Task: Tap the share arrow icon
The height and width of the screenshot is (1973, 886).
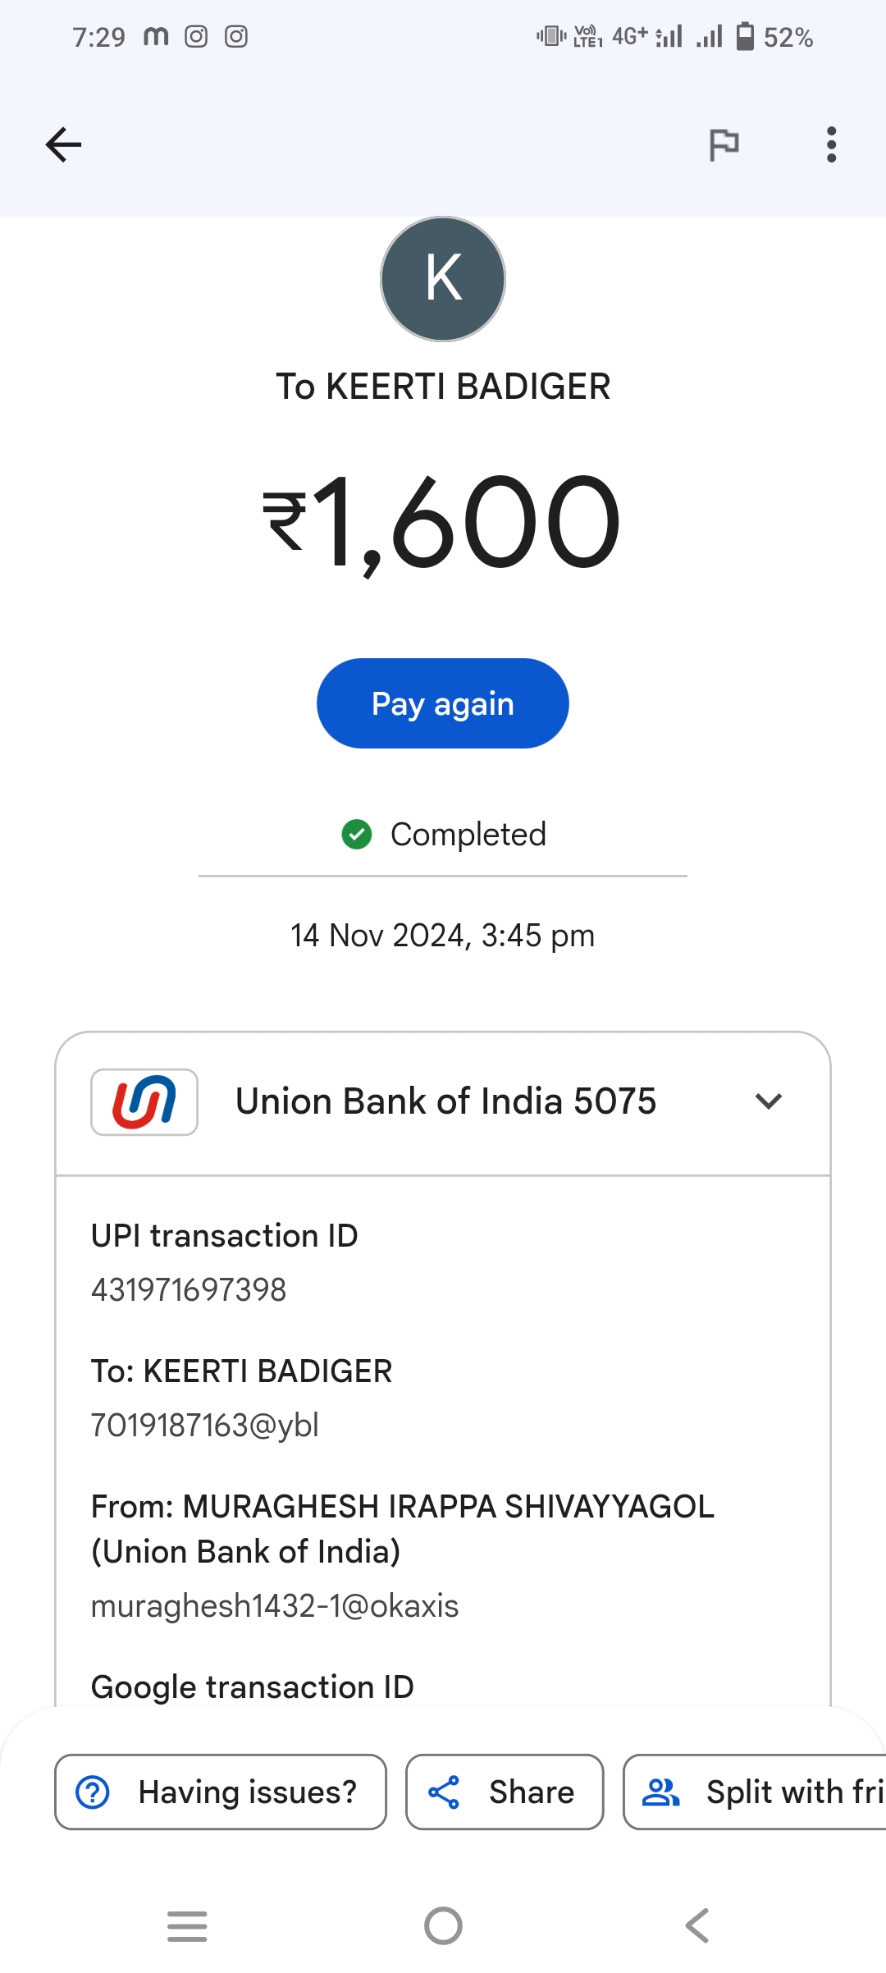Action: [x=444, y=1792]
